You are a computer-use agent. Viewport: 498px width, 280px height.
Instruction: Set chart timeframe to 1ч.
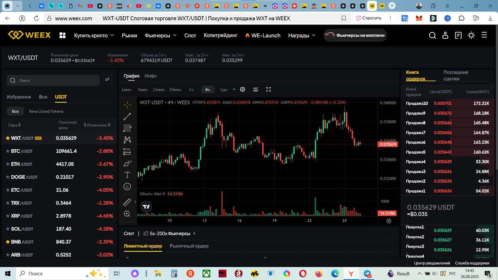pyautogui.click(x=191, y=89)
